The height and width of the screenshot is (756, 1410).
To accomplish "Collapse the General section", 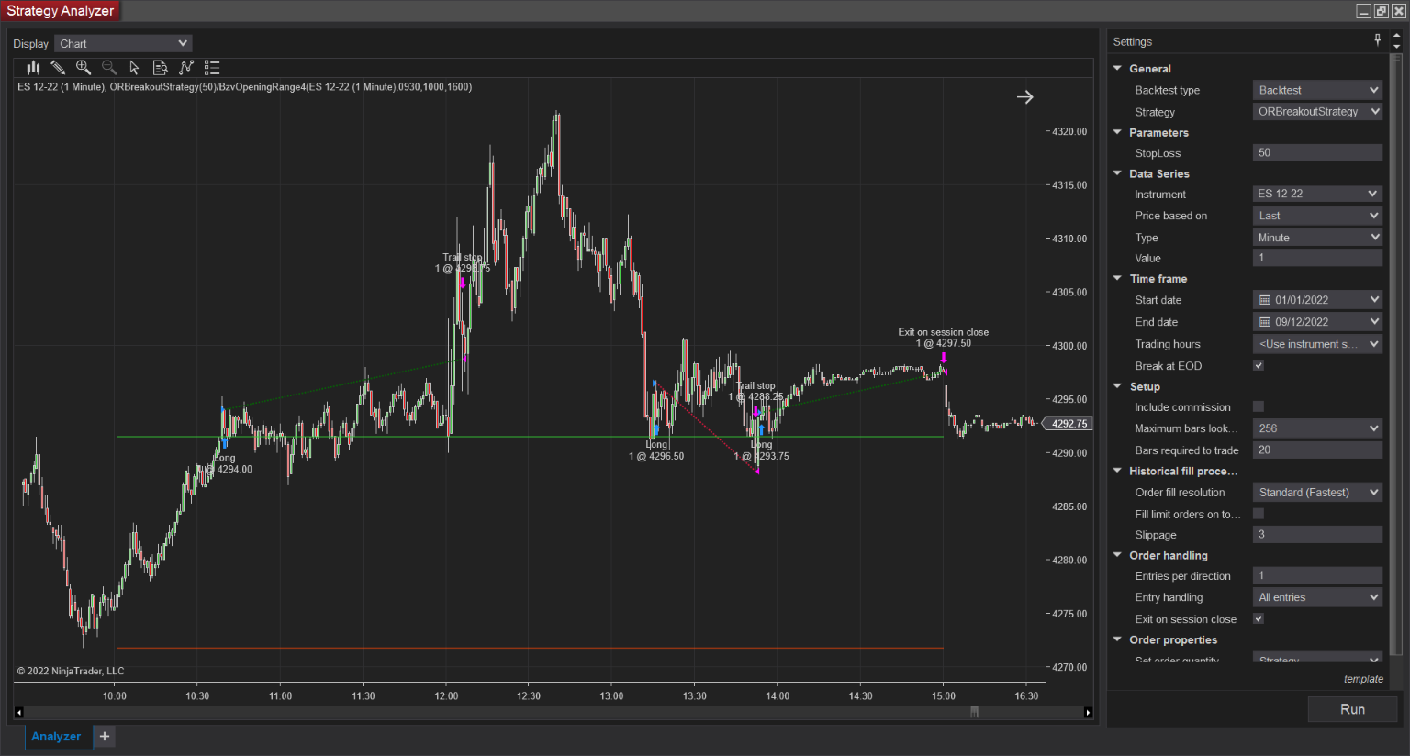I will click(1117, 68).
